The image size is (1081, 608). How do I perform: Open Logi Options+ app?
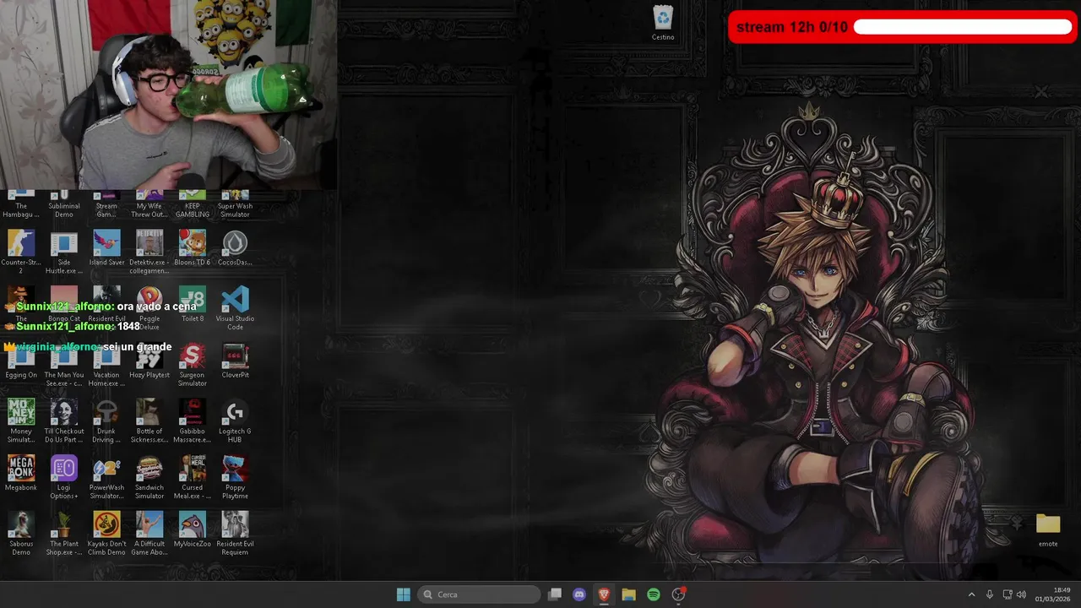pos(64,476)
